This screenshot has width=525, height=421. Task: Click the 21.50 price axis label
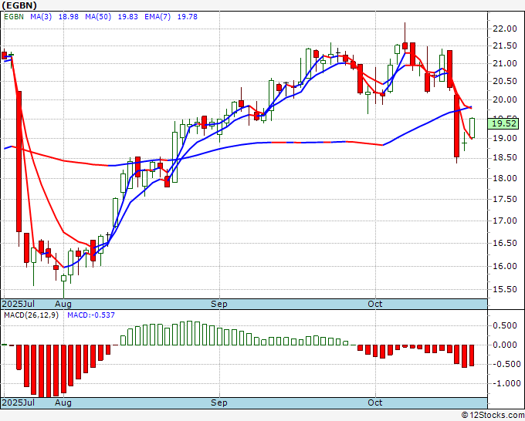pyautogui.click(x=505, y=46)
